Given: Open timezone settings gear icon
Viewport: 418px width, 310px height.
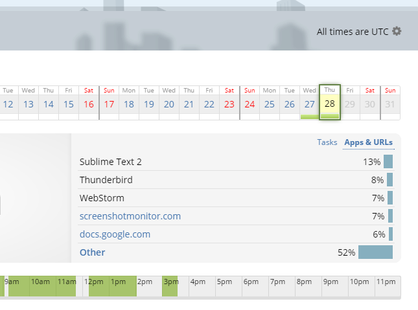Looking at the screenshot, I should click(x=397, y=31).
